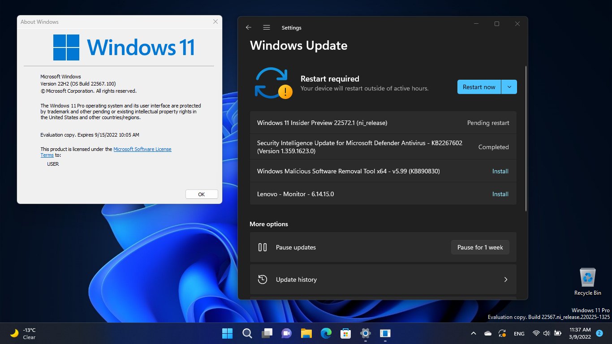
Task: Click the battery tray icon
Action: [x=557, y=333]
